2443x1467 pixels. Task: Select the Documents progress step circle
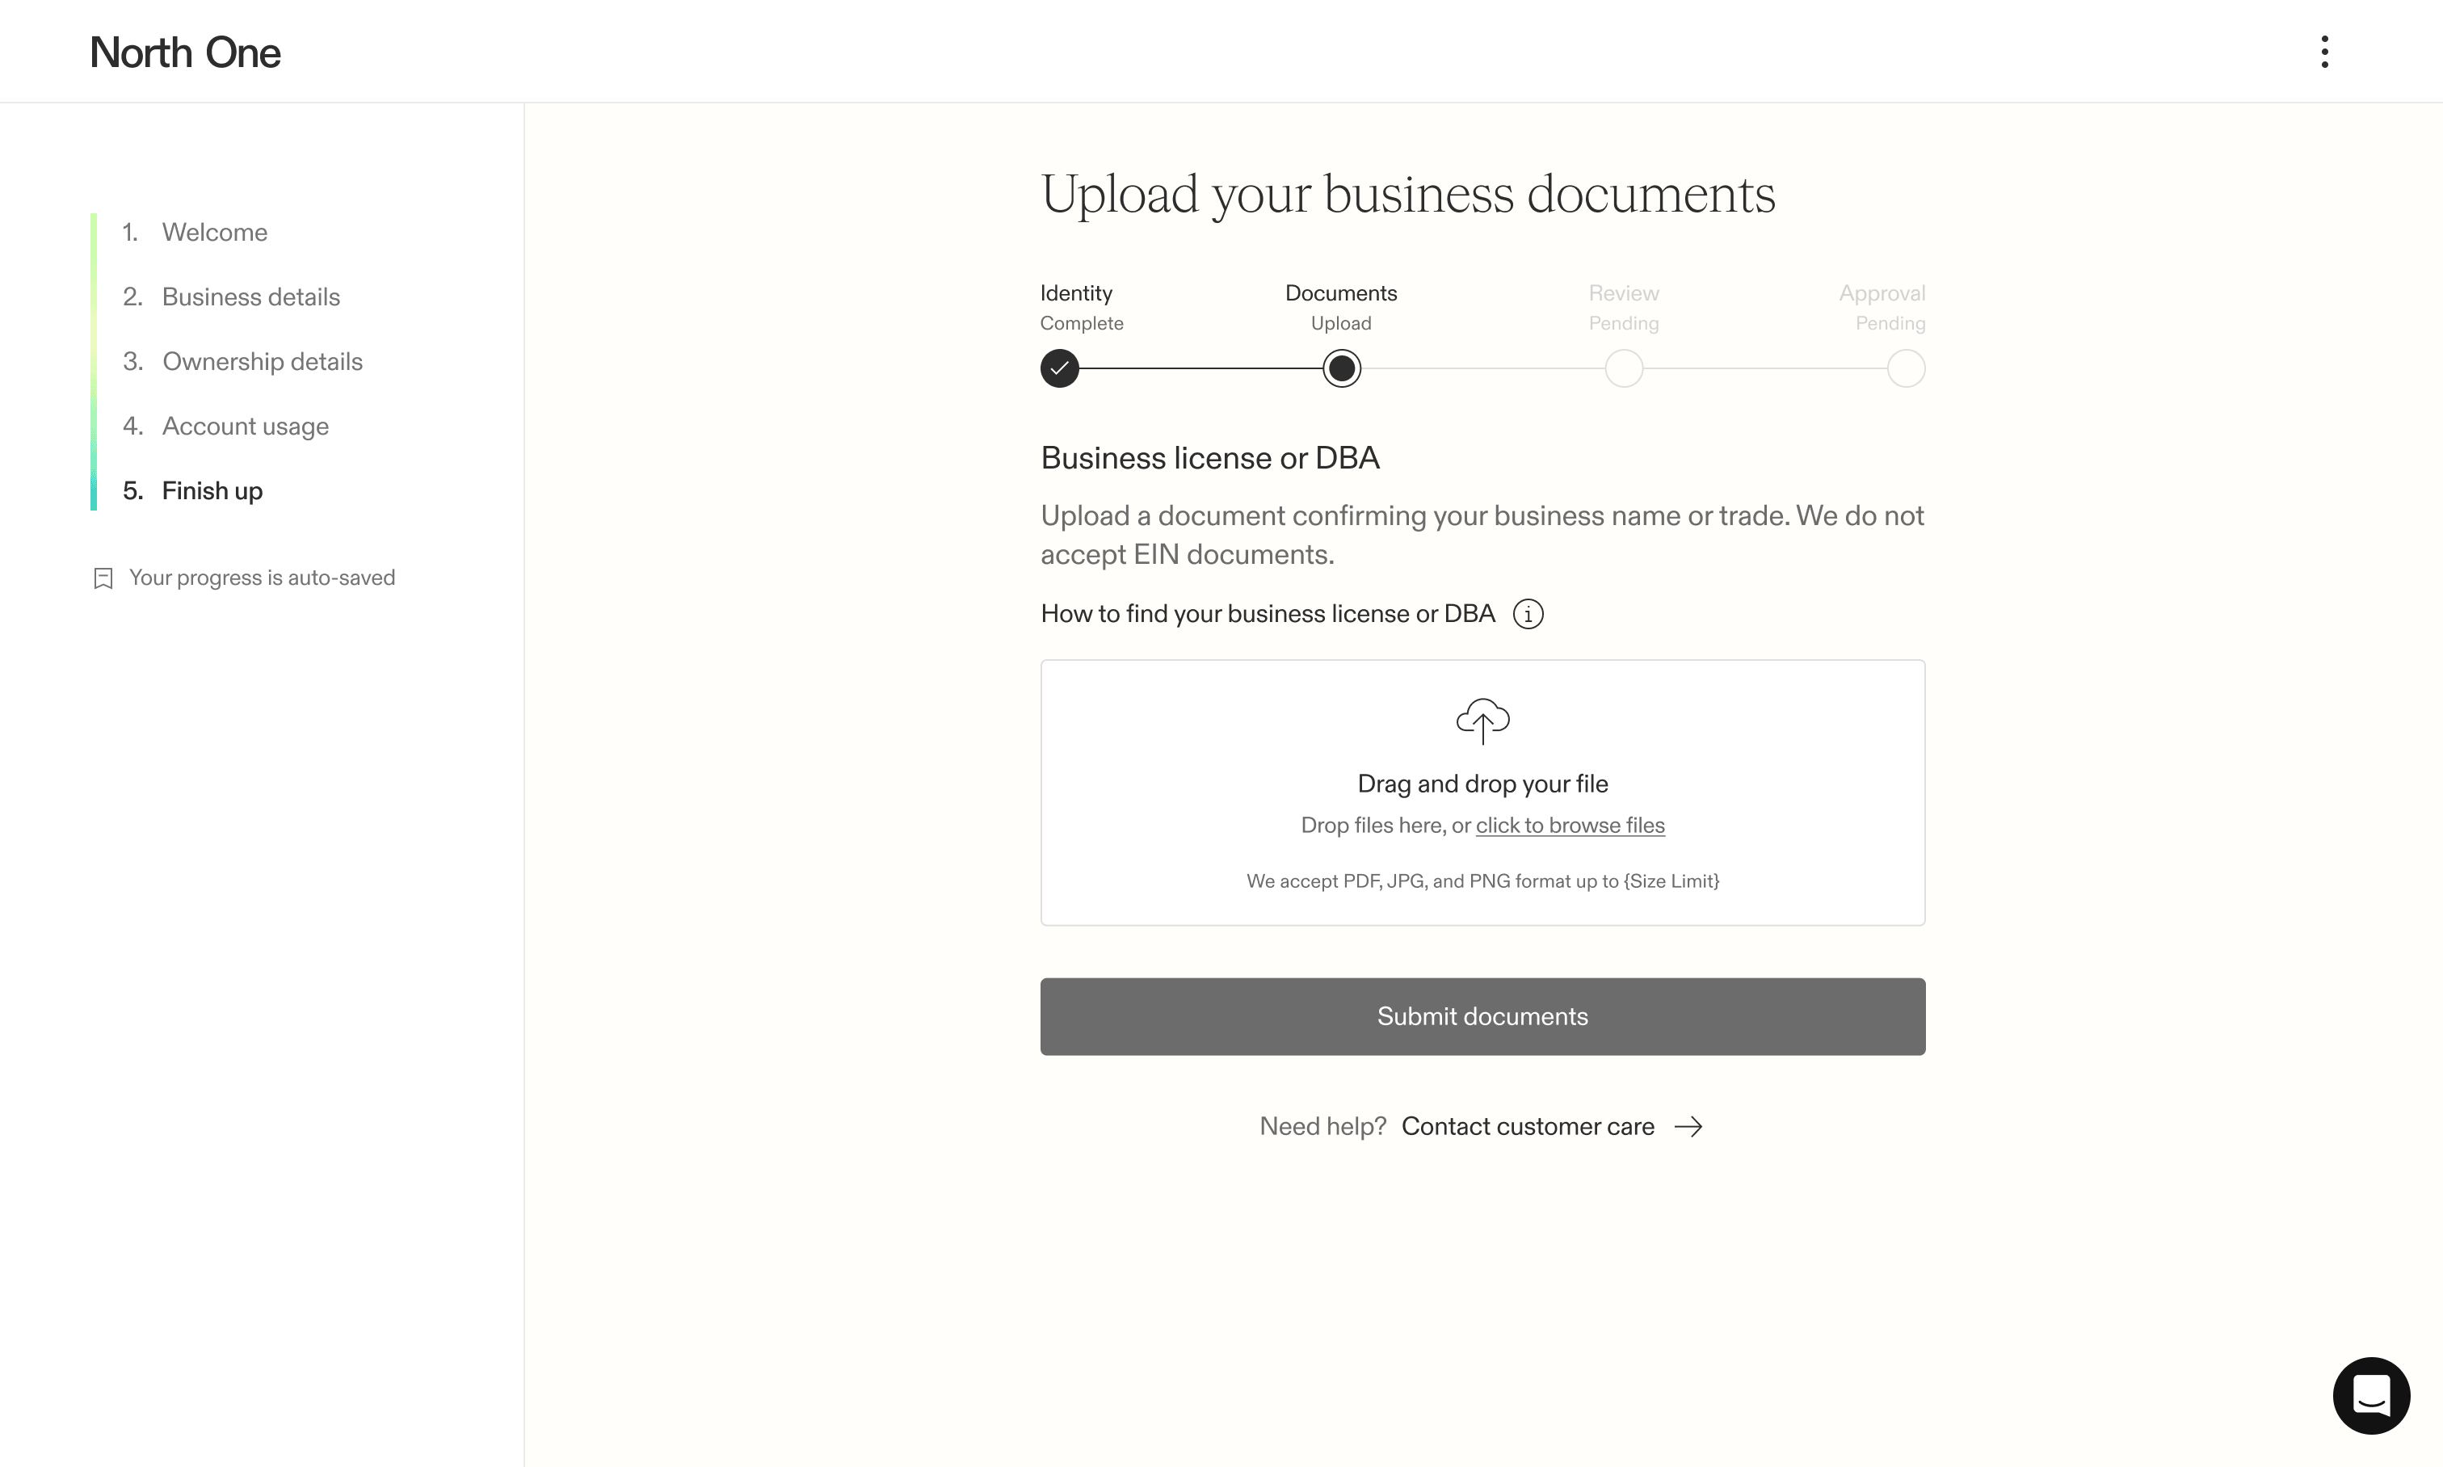click(x=1340, y=368)
